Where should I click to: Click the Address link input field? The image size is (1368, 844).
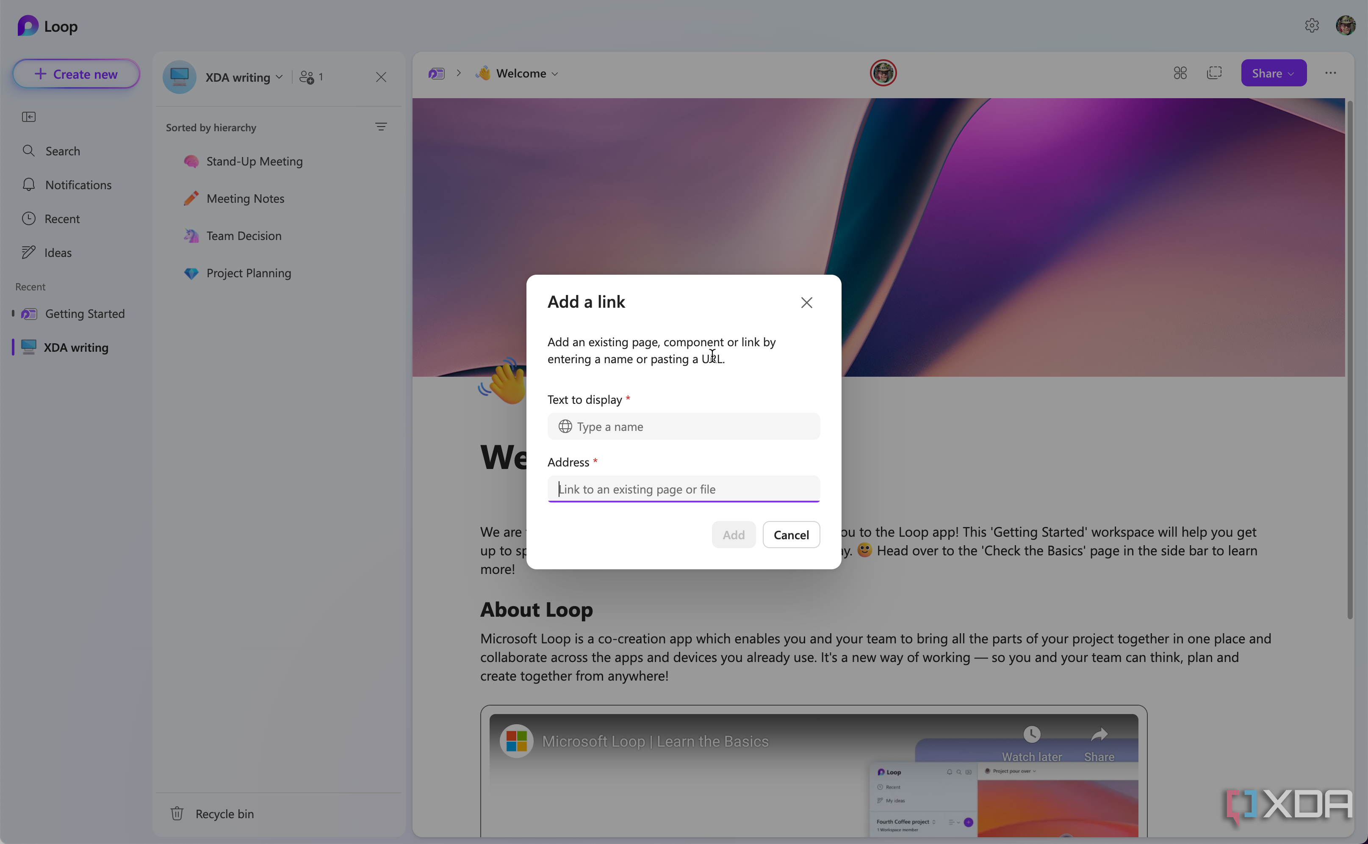pos(684,489)
